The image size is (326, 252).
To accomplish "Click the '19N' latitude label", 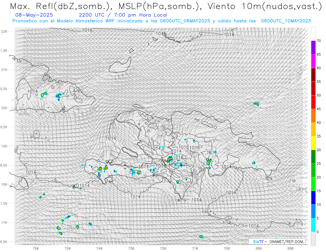I will pos(4,146).
